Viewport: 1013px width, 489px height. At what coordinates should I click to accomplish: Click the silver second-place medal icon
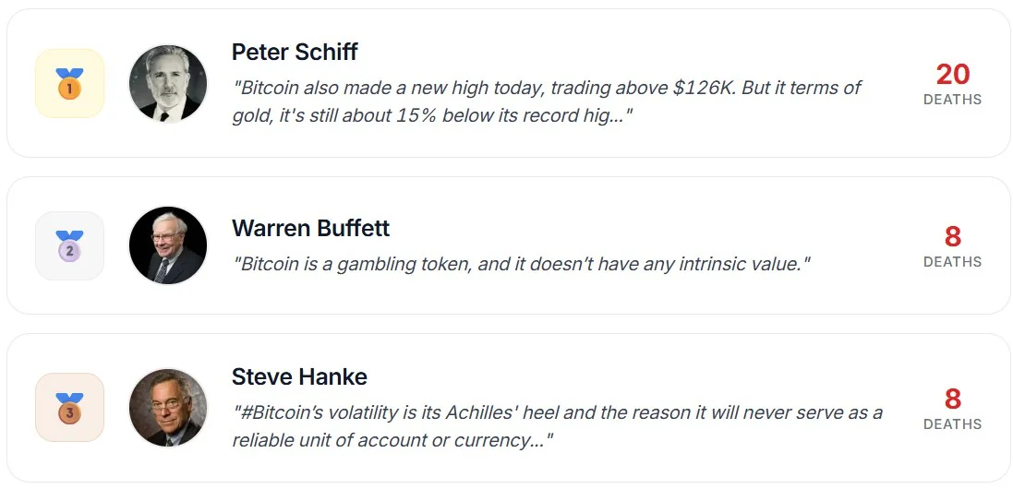tap(69, 245)
